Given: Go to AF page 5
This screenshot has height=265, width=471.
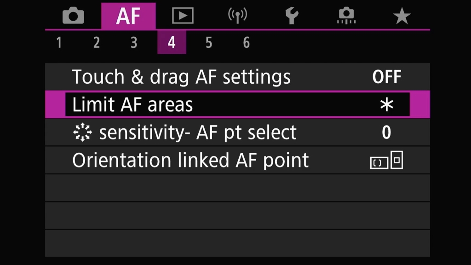Looking at the screenshot, I should (x=209, y=42).
